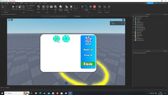Switch to the TEST ribbon tab
This screenshot has width=168, height=95.
pos(36,3)
